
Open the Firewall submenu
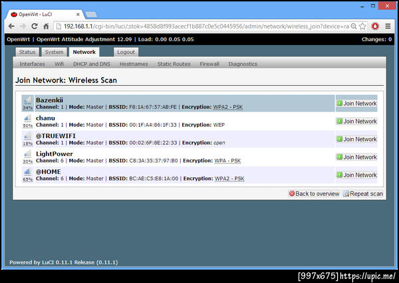(209, 64)
